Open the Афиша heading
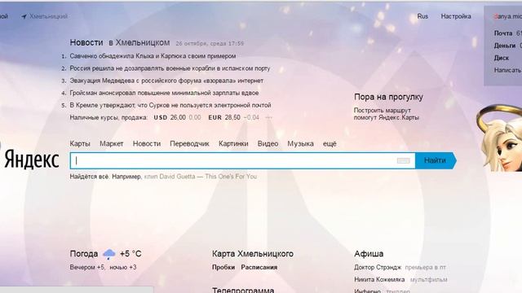This screenshot has width=522, height=293. [369, 254]
